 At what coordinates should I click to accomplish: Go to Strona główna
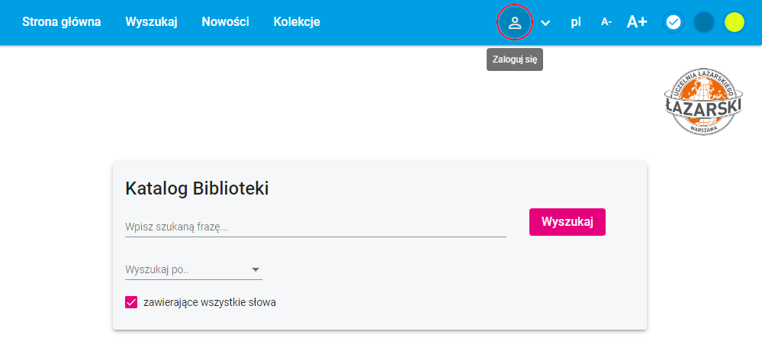pos(61,22)
